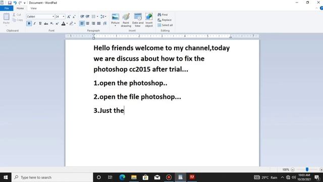Open the volume control in tray

[294, 177]
